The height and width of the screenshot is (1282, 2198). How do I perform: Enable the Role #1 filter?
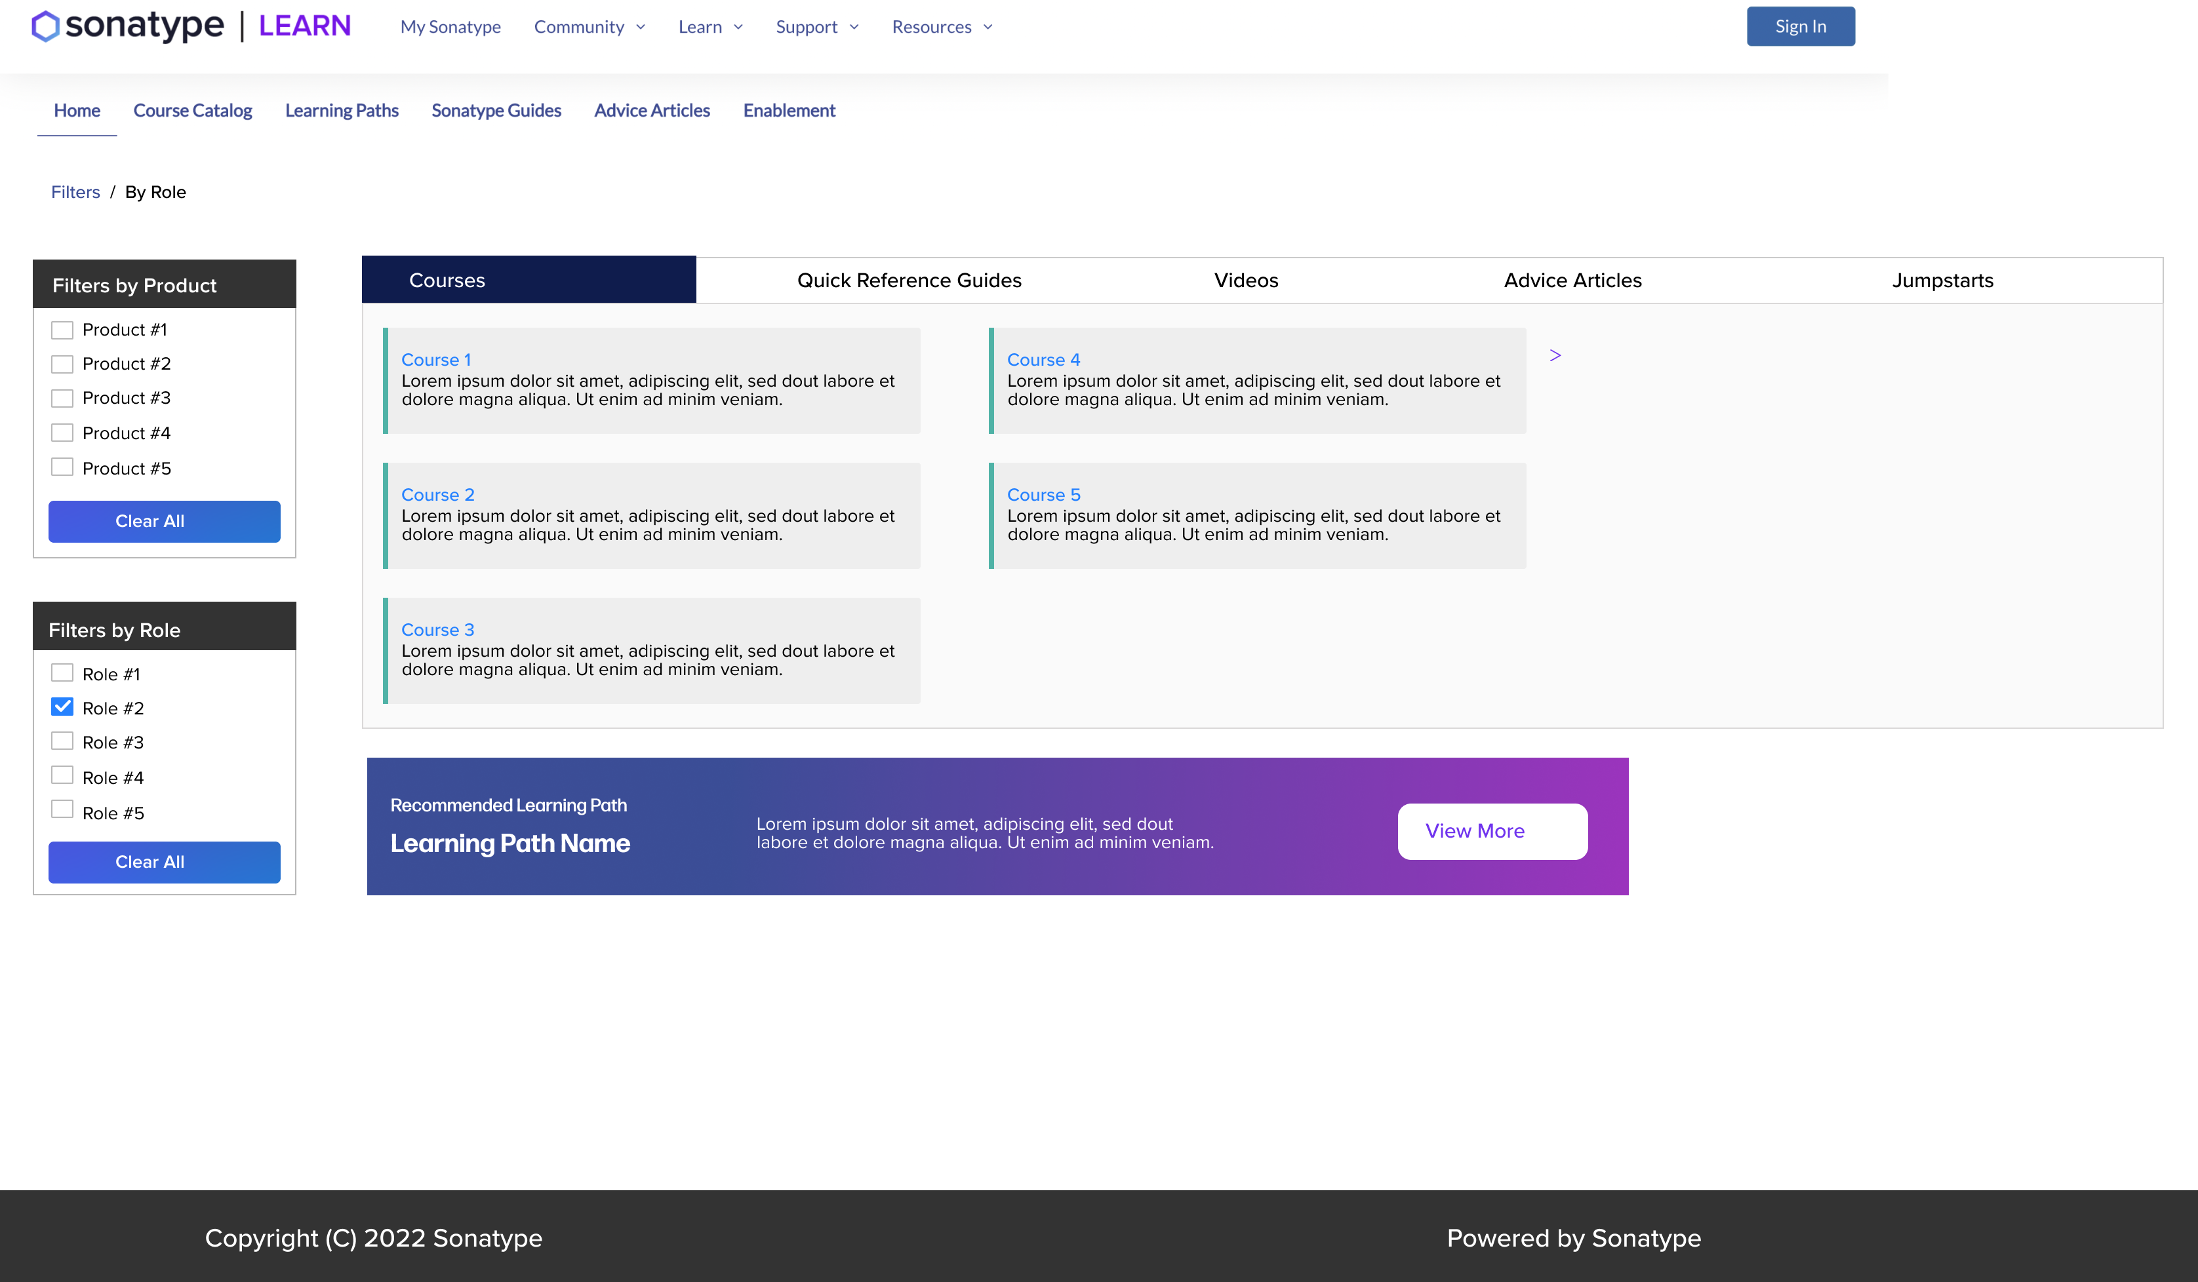tap(62, 673)
